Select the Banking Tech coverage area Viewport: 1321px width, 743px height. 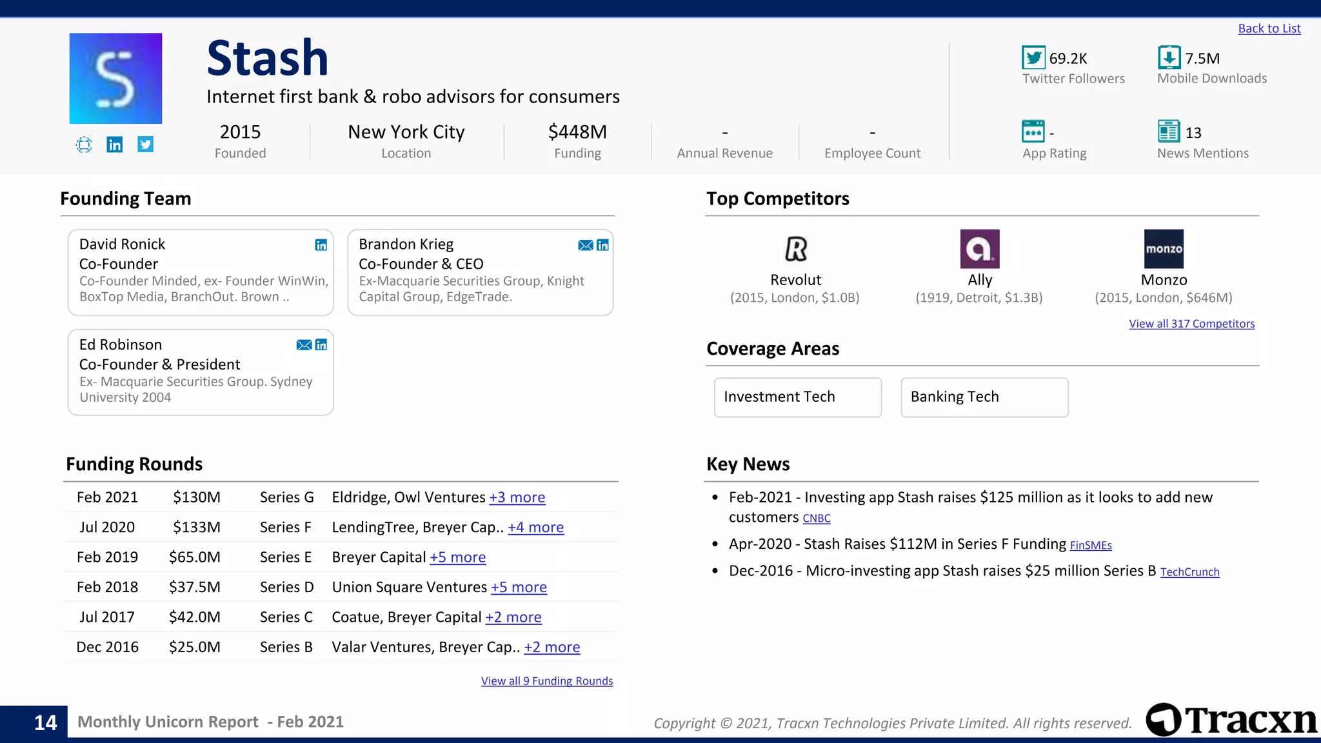click(984, 397)
